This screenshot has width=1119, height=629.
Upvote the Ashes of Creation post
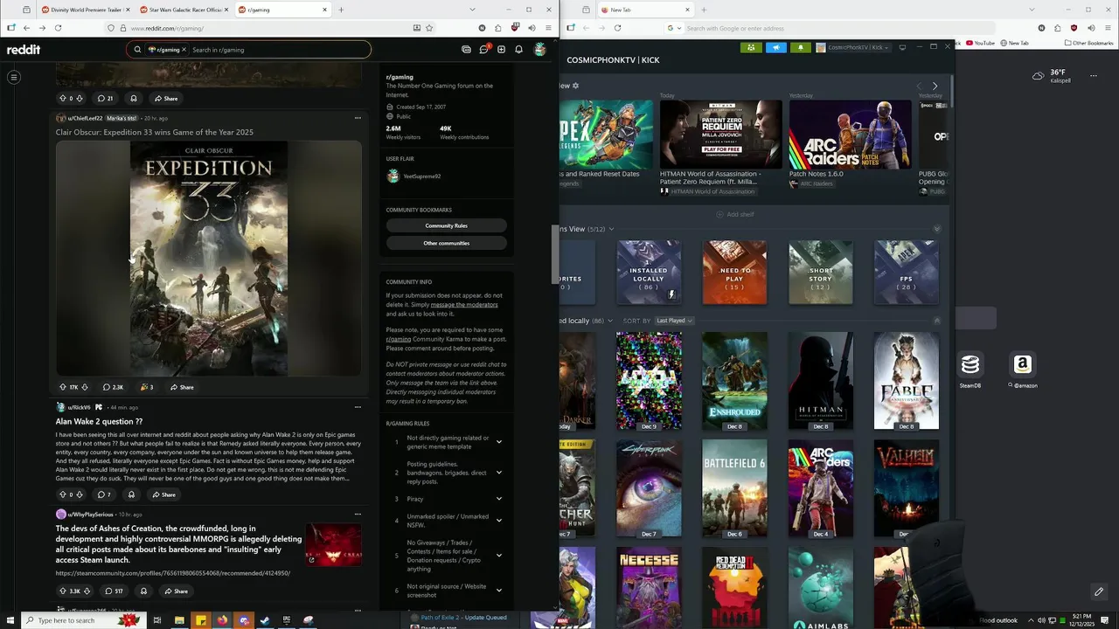pos(62,591)
